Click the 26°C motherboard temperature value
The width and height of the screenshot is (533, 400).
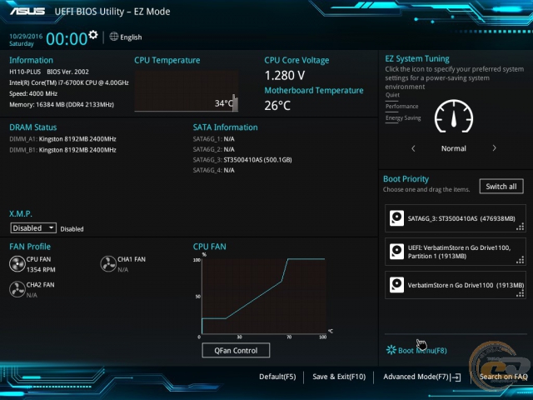[277, 106]
